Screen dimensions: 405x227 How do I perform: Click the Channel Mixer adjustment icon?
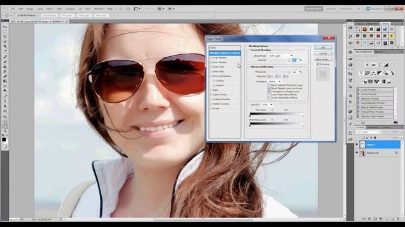(392, 73)
